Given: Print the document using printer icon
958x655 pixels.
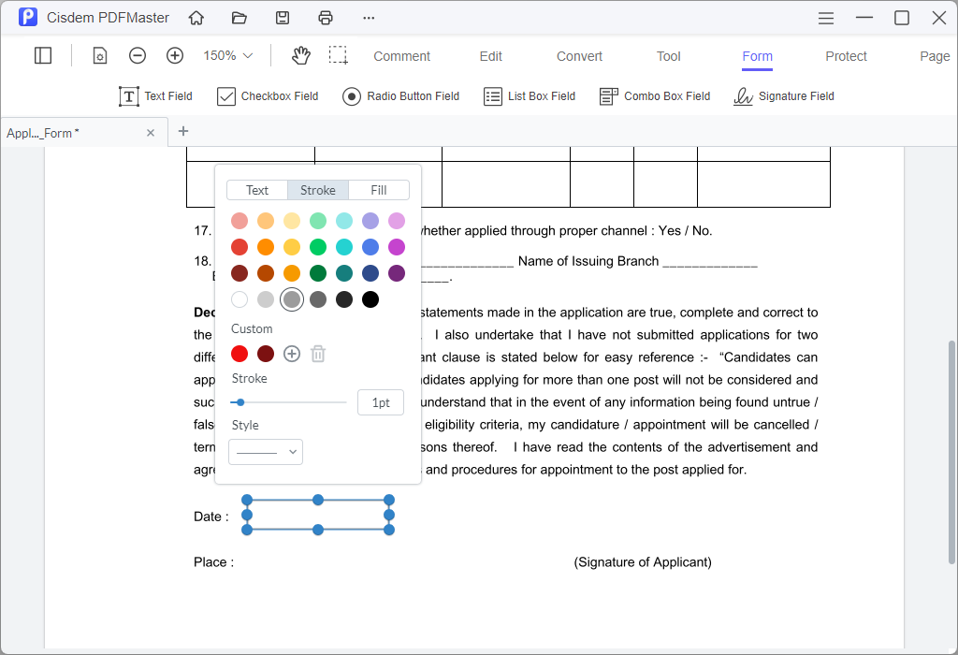Looking at the screenshot, I should (326, 18).
